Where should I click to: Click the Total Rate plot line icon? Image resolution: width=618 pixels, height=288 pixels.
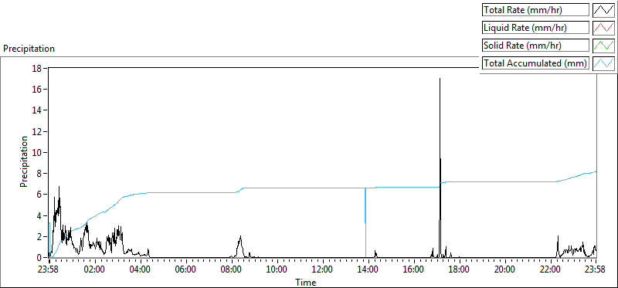click(x=604, y=10)
